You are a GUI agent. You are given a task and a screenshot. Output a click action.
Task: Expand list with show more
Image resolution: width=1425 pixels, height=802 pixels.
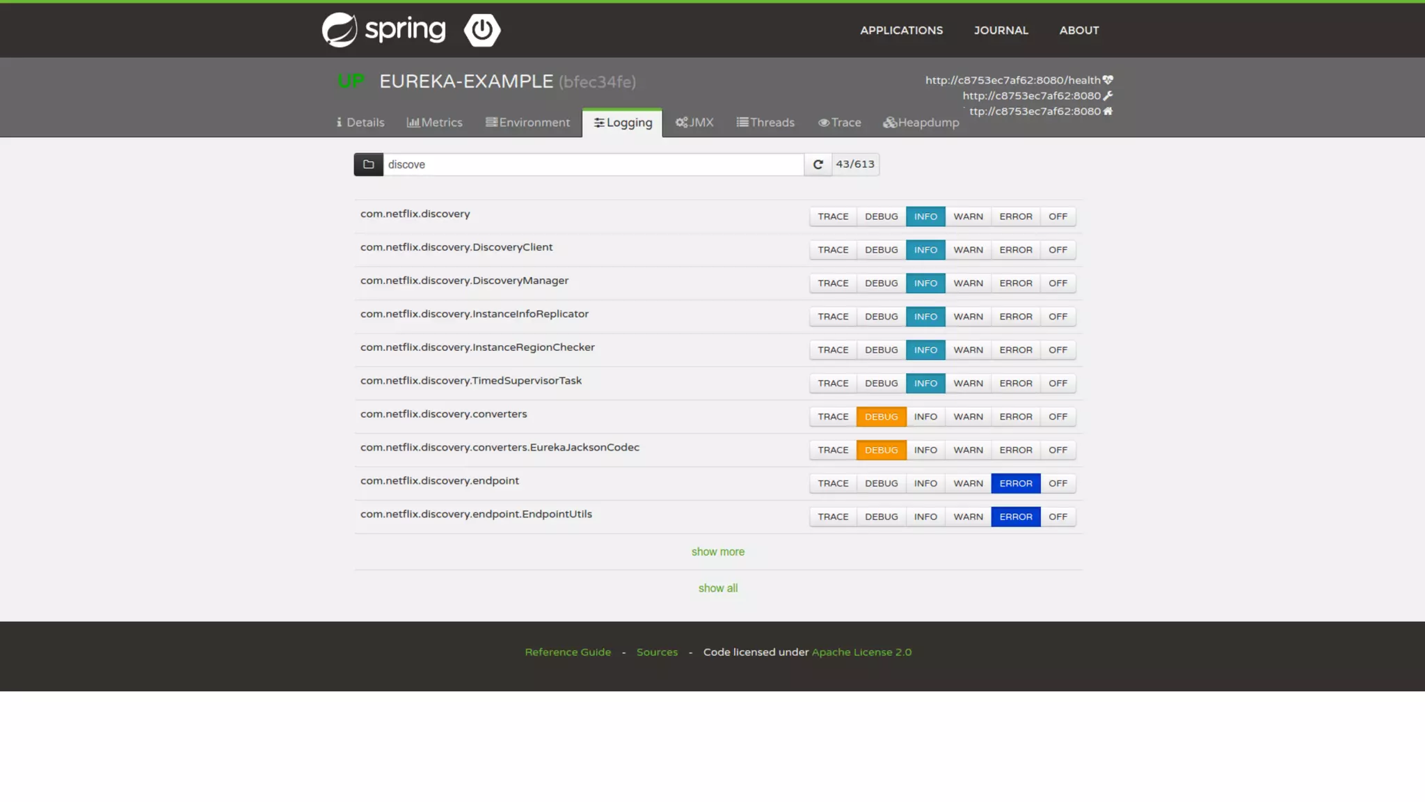pyautogui.click(x=717, y=551)
